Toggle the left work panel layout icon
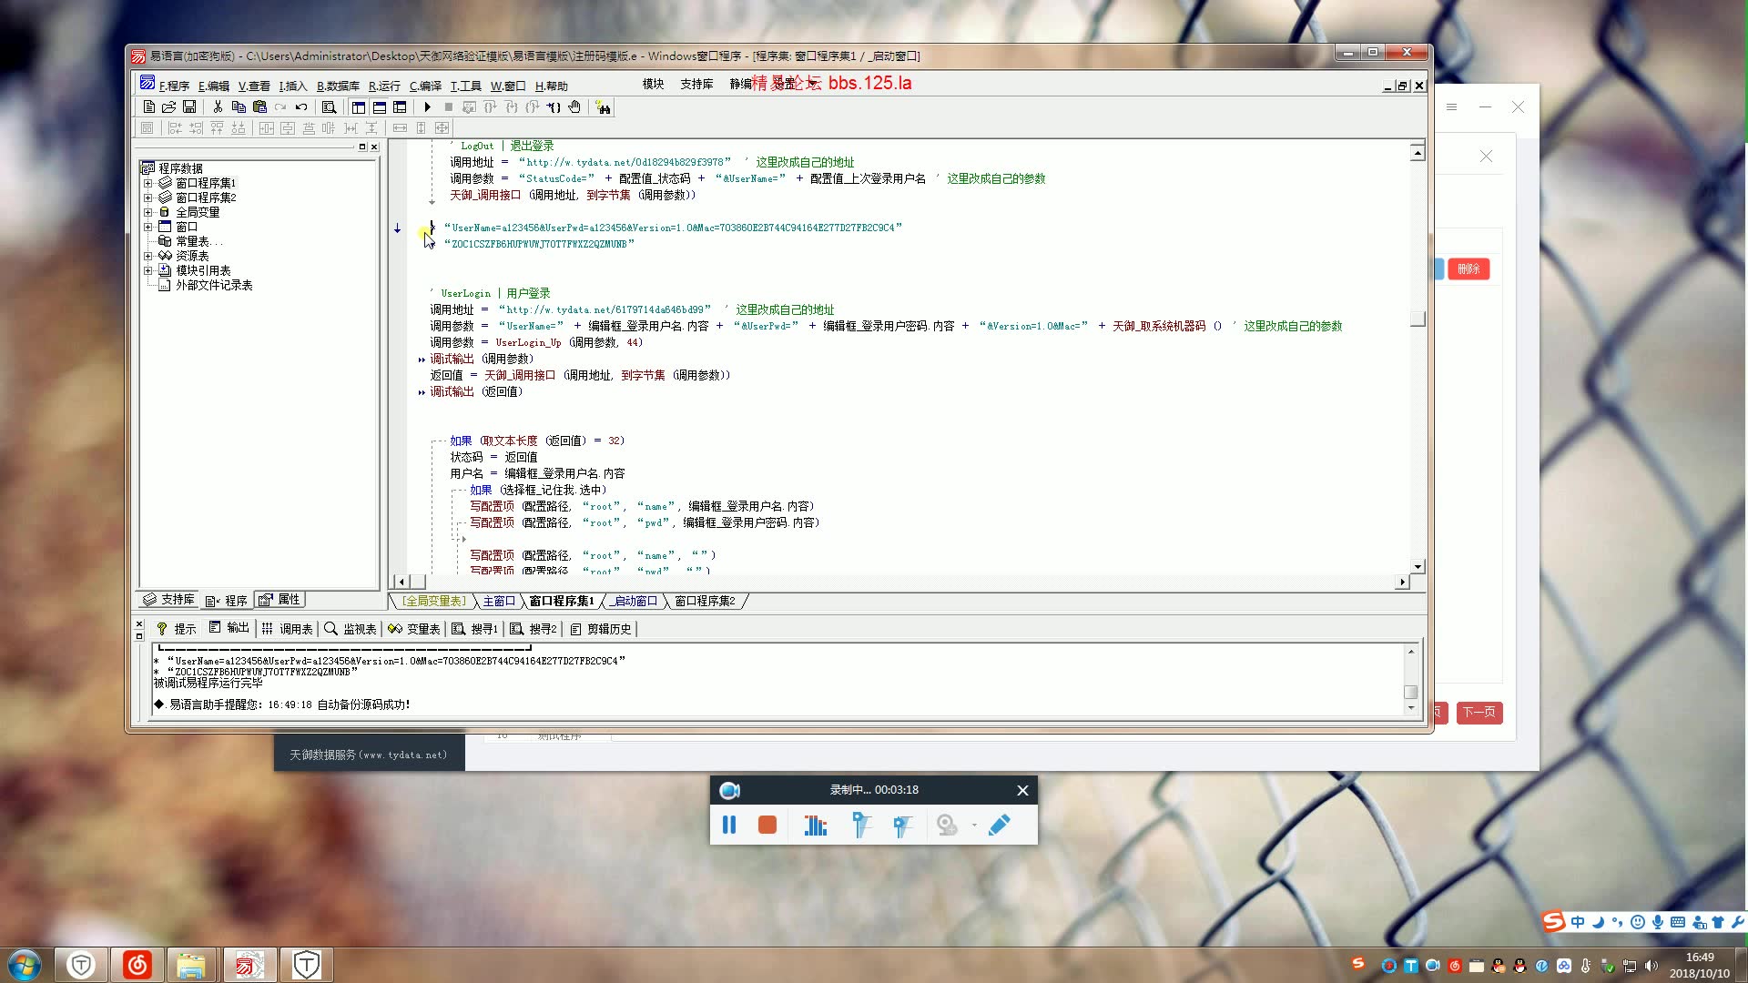The width and height of the screenshot is (1748, 983). 359,107
